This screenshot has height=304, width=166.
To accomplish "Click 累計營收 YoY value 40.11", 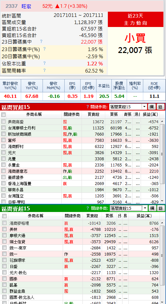I will (x=10, y=96).
